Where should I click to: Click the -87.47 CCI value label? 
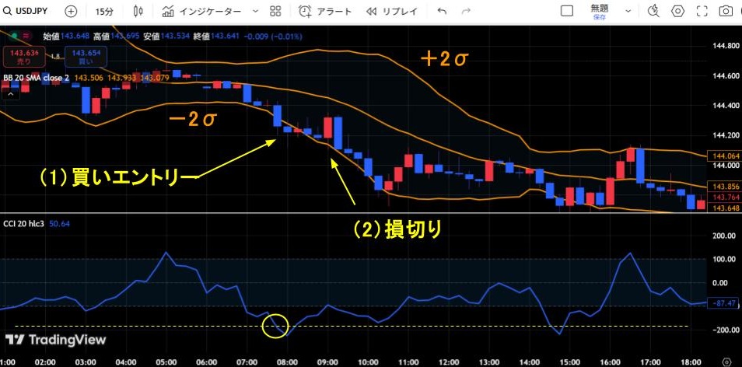tap(723, 304)
